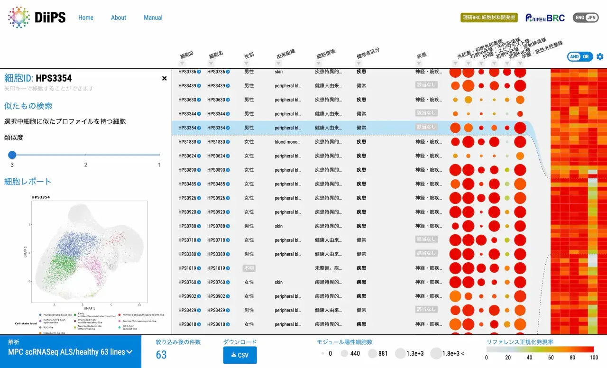Open the Manual page
607x368 pixels.
pyautogui.click(x=153, y=18)
